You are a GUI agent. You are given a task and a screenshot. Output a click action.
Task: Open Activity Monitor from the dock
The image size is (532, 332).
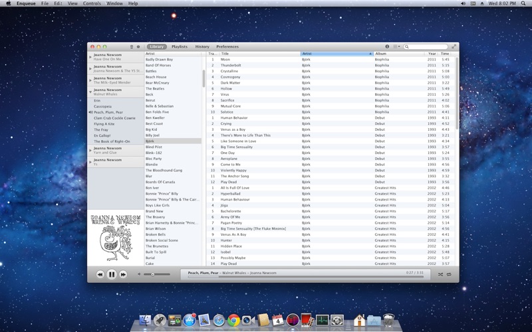[x=323, y=320]
